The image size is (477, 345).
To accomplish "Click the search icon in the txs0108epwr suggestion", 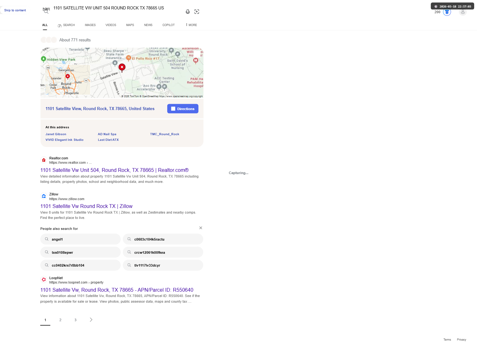I will [x=47, y=252].
